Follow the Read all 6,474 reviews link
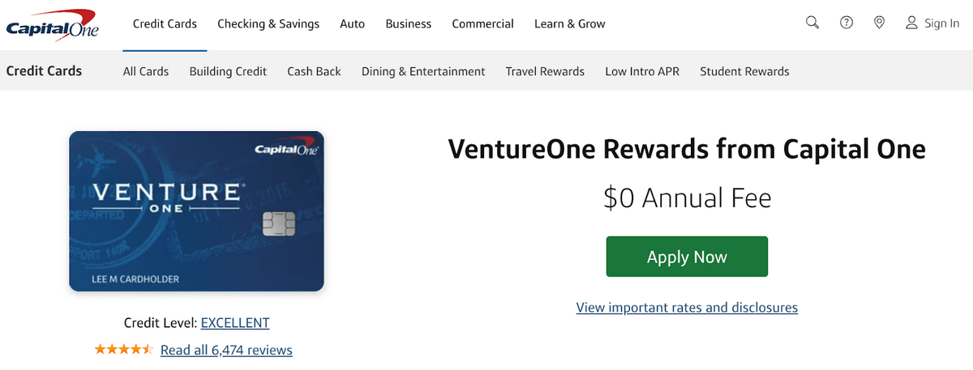Image resolution: width=973 pixels, height=370 pixels. pos(226,350)
